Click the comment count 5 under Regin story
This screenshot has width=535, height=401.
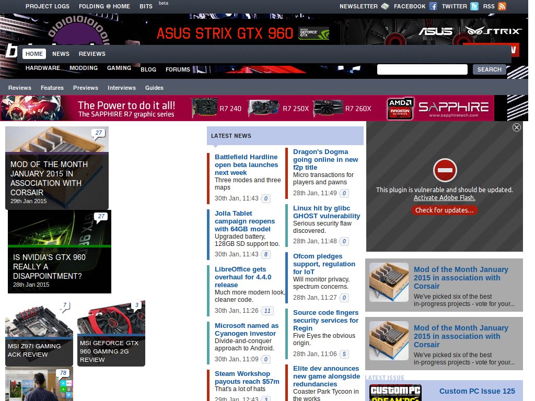(344, 355)
